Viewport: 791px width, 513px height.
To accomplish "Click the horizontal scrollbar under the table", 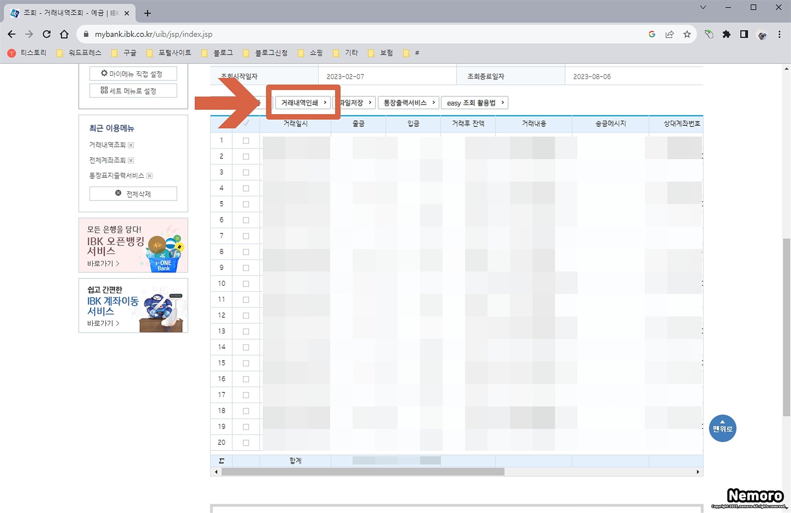I will click(363, 472).
